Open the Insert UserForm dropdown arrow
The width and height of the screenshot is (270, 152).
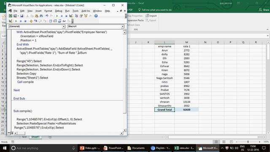tap(18, 16)
